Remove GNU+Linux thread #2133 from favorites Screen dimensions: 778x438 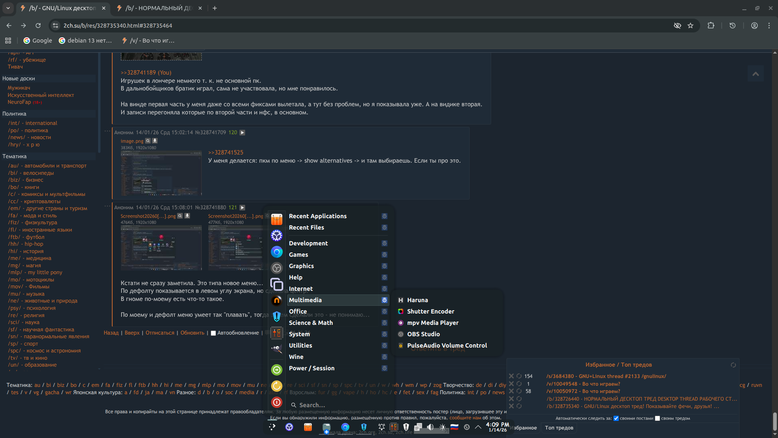click(x=511, y=376)
